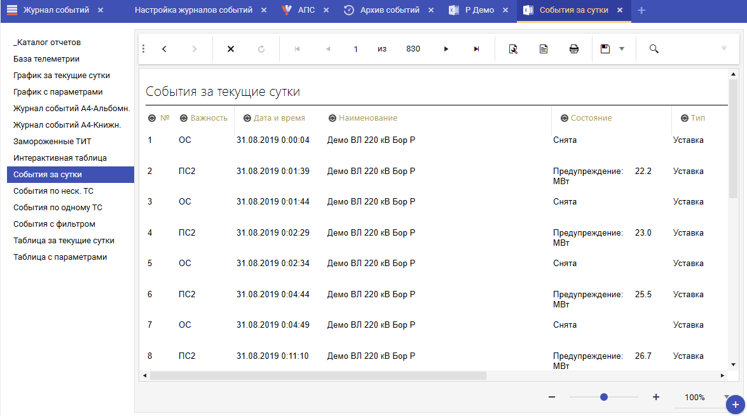The image size is (747, 416).
Task: Close the Р Демо tab
Action: (x=505, y=10)
